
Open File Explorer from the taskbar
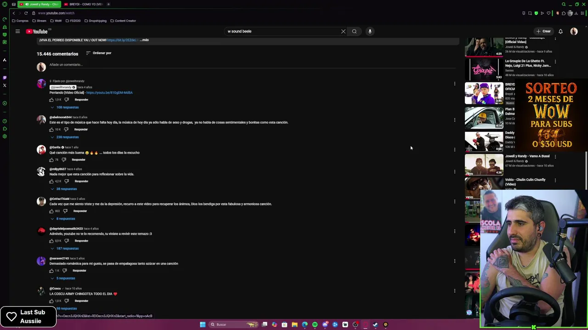(294, 324)
